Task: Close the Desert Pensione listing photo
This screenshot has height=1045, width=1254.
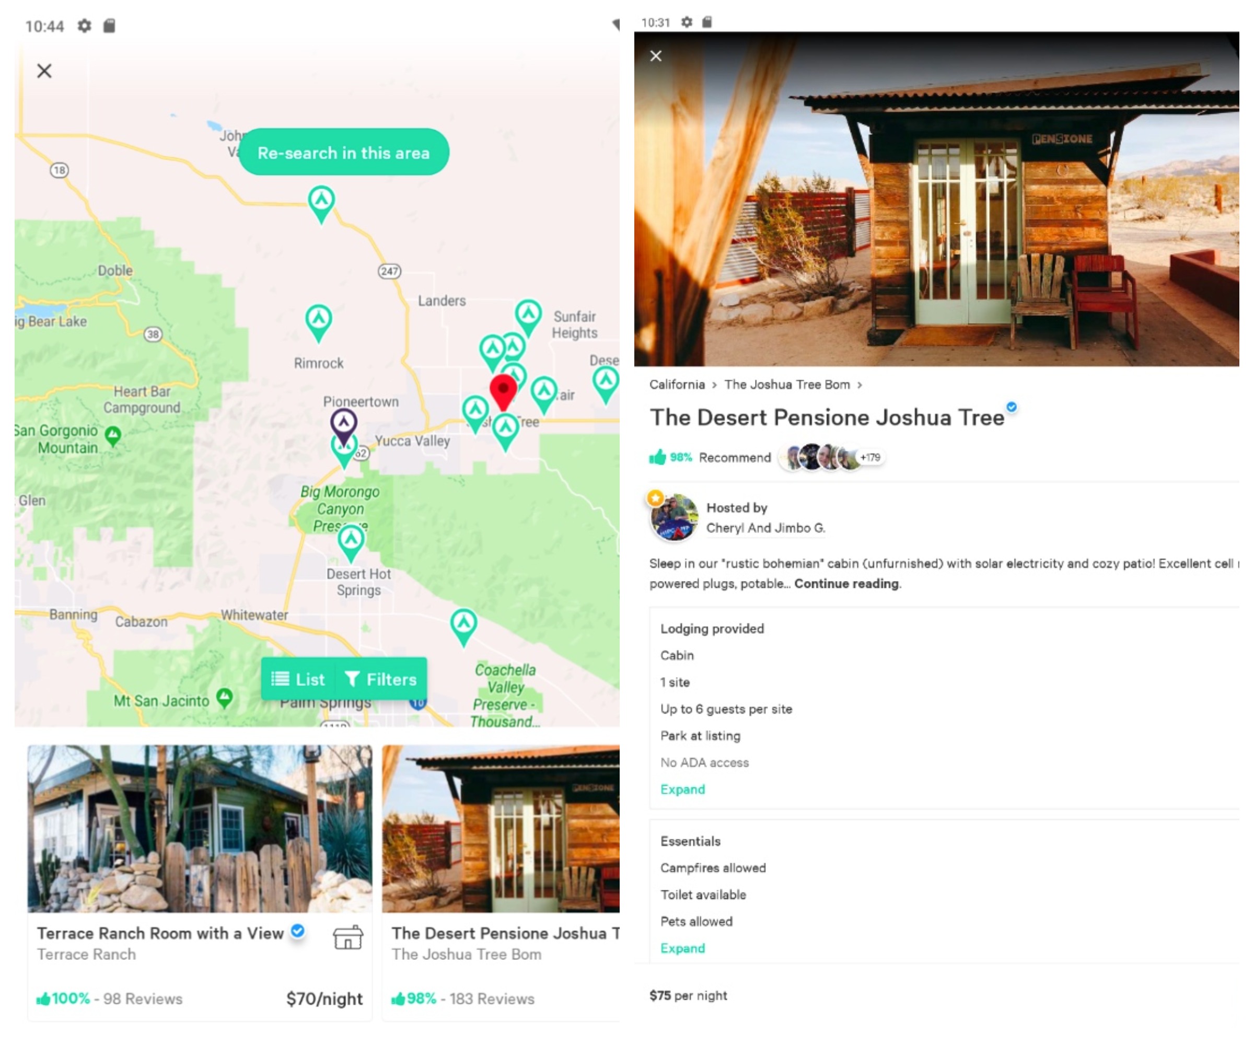Action: click(656, 56)
